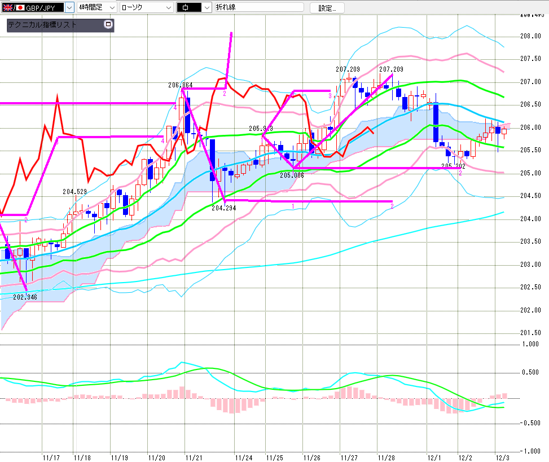Click the 11/26 date marker
The width and height of the screenshot is (549, 462).
pos(312,457)
